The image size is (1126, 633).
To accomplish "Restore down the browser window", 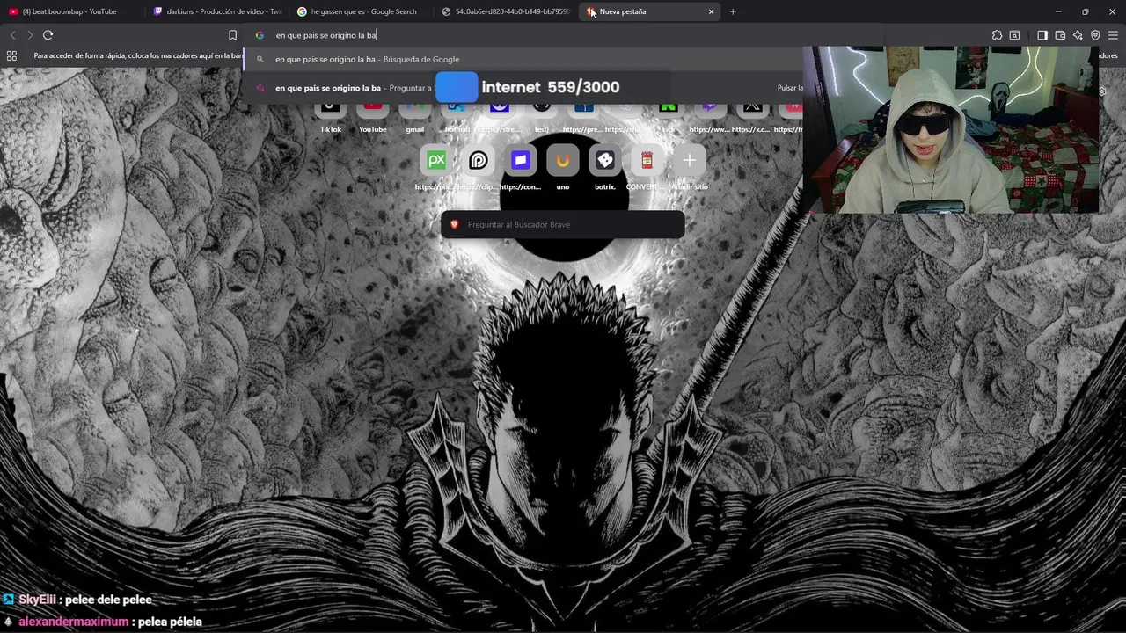I will tap(1085, 11).
